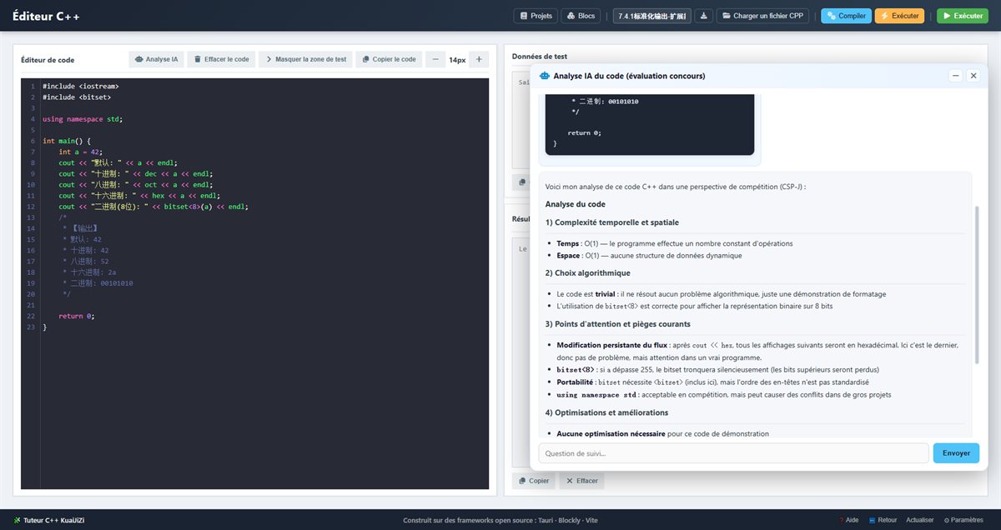The image size is (1001, 530).
Task: Open the Projets button in the header
Action: [x=535, y=16]
